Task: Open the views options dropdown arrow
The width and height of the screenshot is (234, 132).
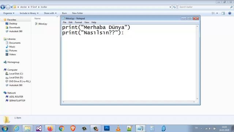Action: 217,13
